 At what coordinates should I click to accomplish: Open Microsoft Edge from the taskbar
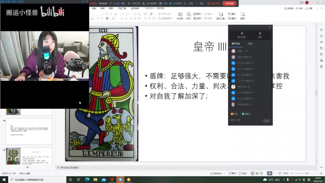pos(87,180)
